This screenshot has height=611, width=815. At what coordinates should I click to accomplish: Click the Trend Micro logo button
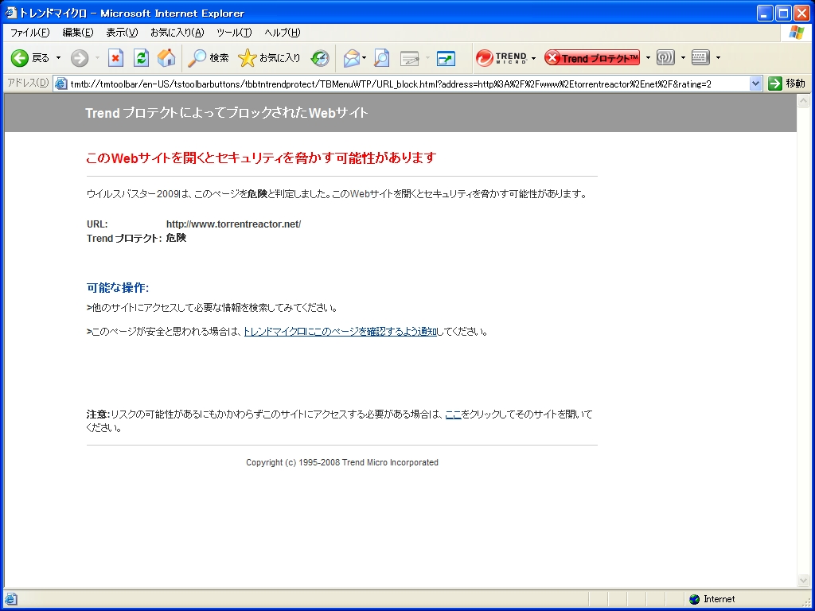[x=501, y=57]
